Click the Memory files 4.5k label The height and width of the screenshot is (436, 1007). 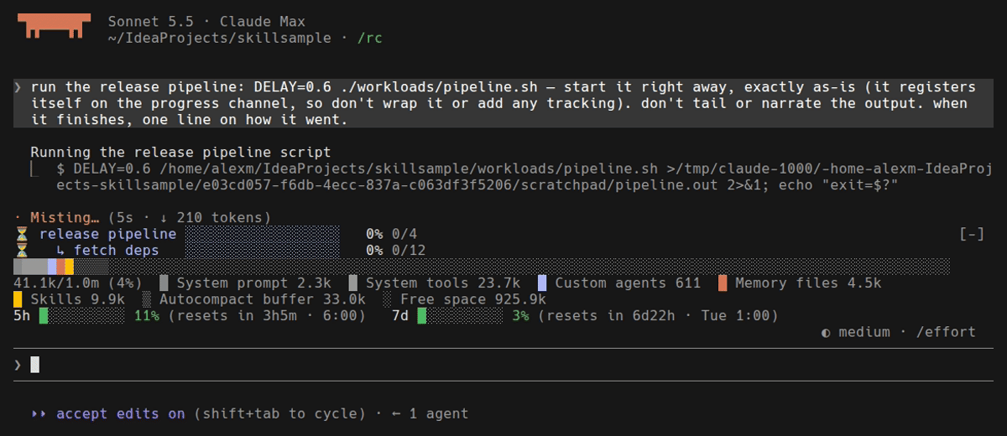808,283
